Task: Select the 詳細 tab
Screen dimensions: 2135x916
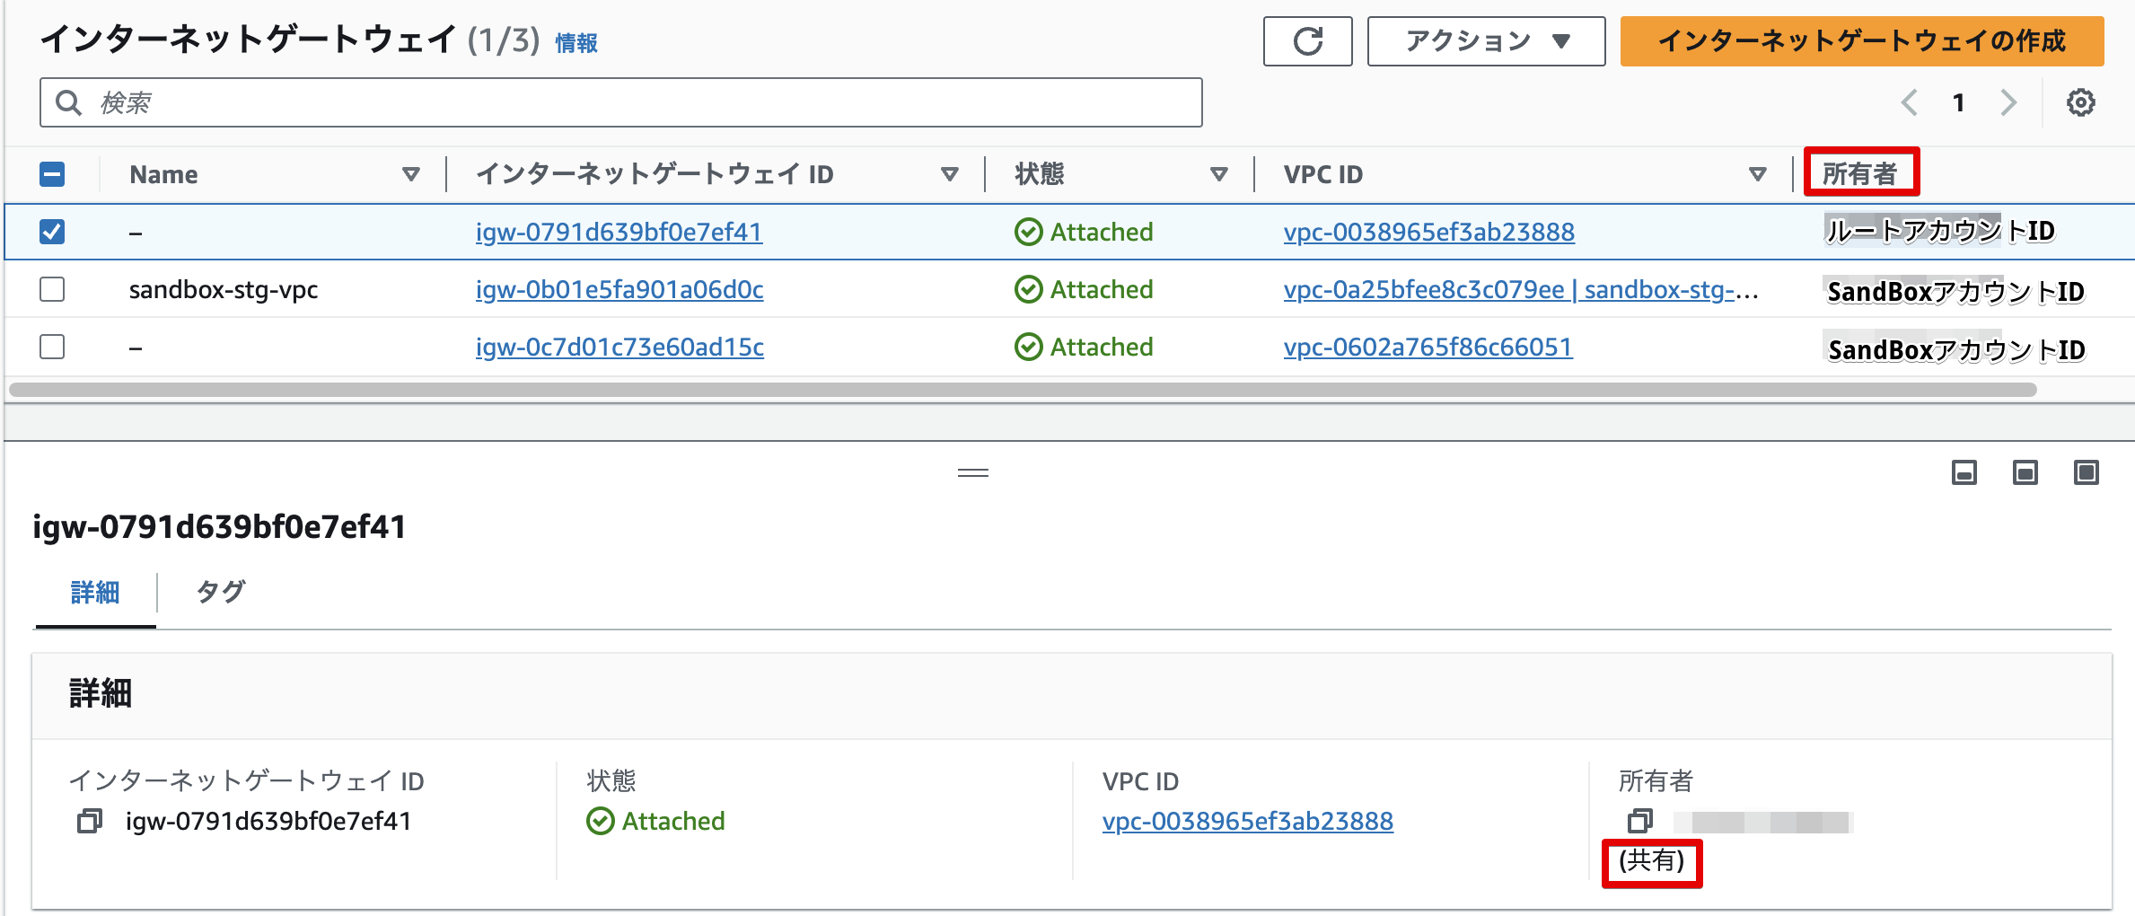Action: pos(94,591)
